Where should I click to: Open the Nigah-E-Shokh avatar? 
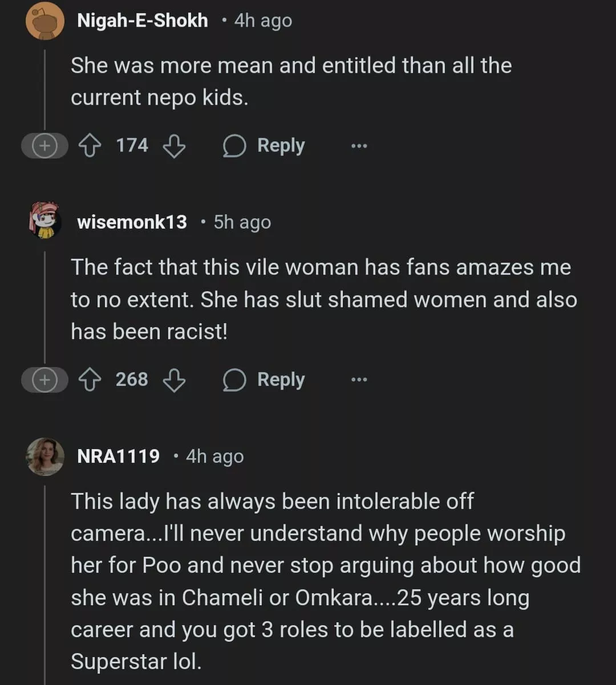(45, 21)
